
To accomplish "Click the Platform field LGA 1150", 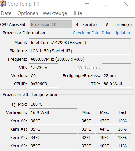I will (x=80, y=51).
